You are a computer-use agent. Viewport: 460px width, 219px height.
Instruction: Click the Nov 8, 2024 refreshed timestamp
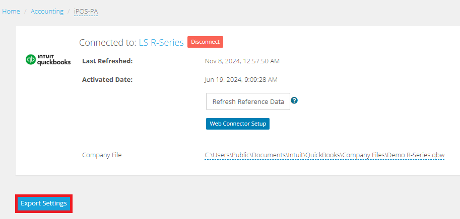[x=242, y=61]
